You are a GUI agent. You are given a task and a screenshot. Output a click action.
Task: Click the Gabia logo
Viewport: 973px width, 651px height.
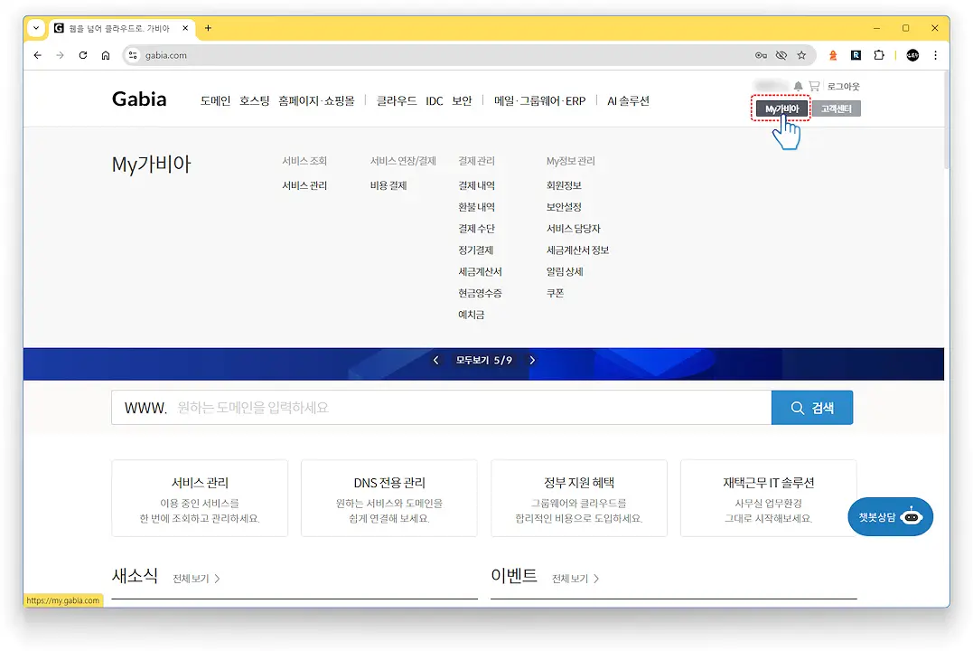tap(138, 99)
